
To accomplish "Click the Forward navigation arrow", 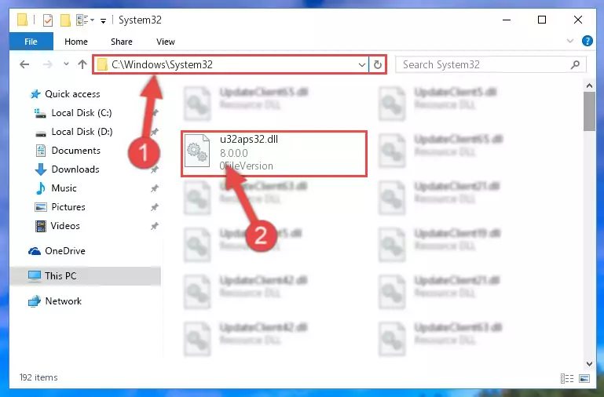I will tap(47, 64).
